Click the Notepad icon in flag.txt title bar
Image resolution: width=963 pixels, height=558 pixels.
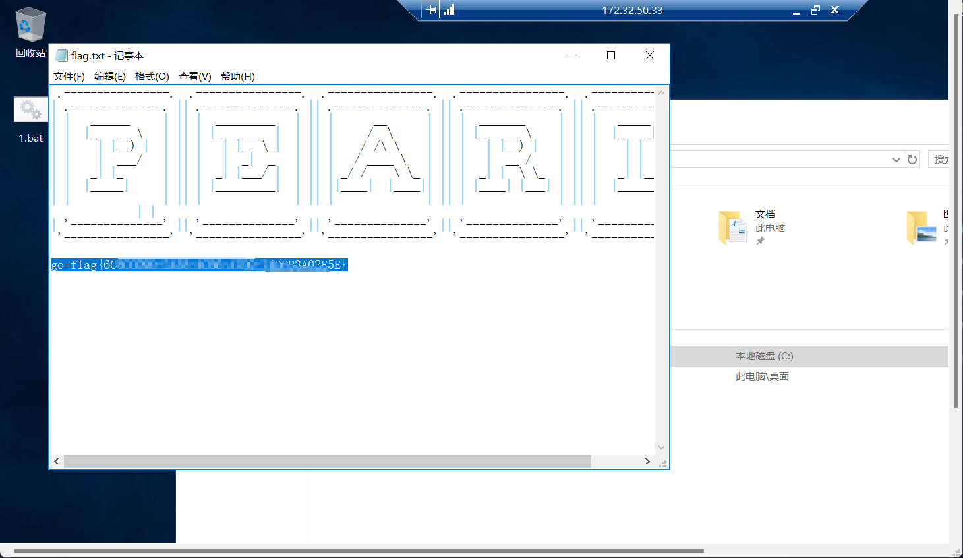click(x=62, y=55)
